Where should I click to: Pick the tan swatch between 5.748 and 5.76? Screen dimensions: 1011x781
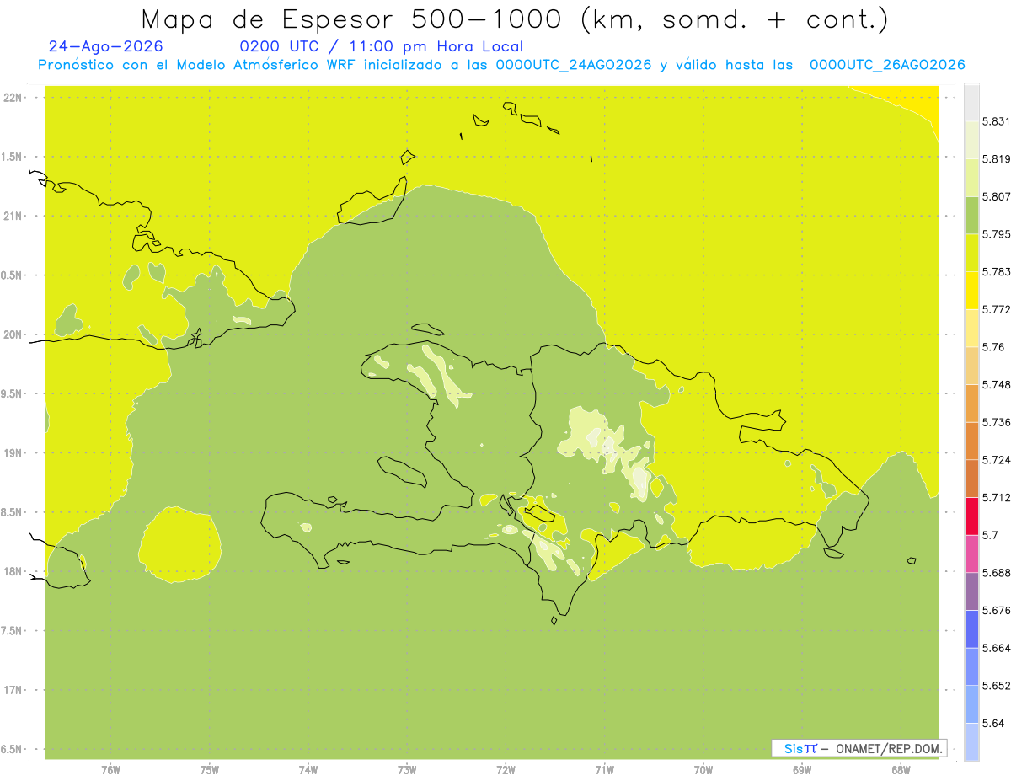coord(971,366)
